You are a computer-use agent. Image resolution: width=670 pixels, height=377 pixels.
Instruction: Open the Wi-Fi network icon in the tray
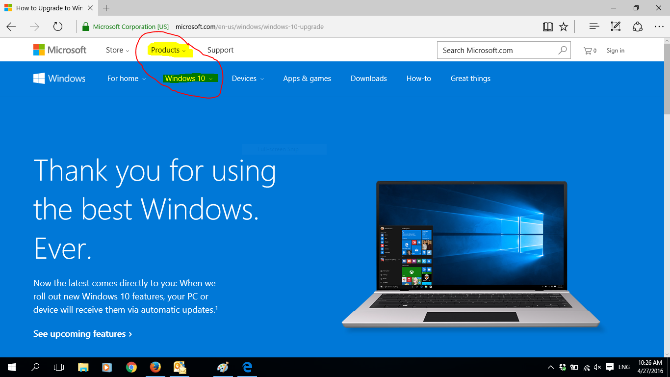click(586, 367)
